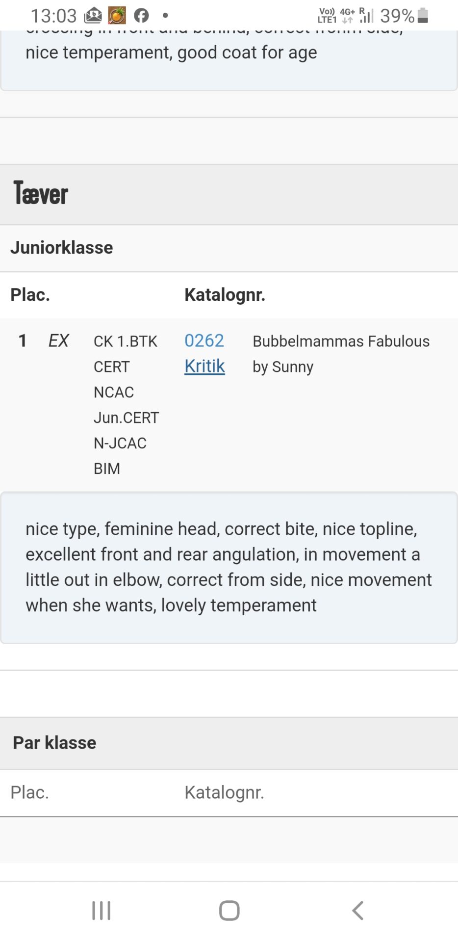Tap the Katalognr. column header under Juniorklasse
This screenshot has width=458, height=942.
(225, 295)
